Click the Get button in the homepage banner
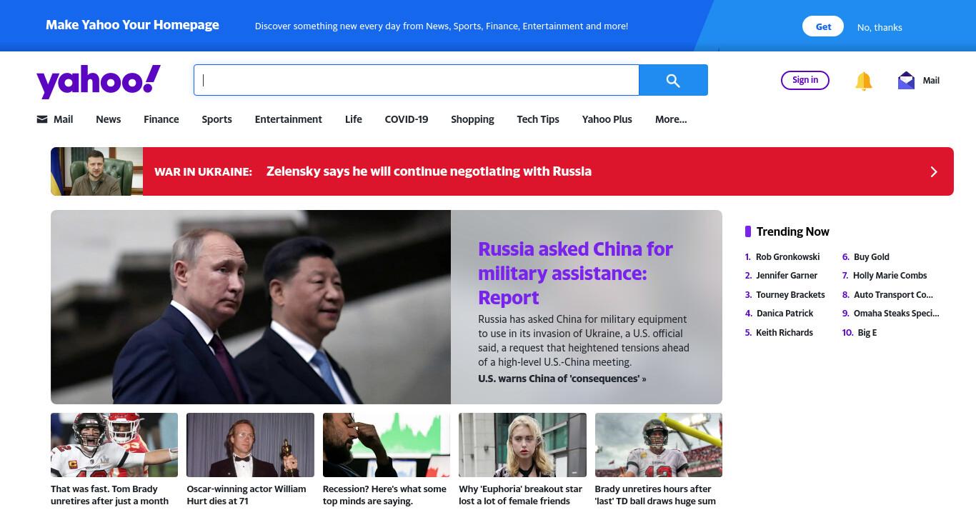The height and width of the screenshot is (520, 976). 823,26
